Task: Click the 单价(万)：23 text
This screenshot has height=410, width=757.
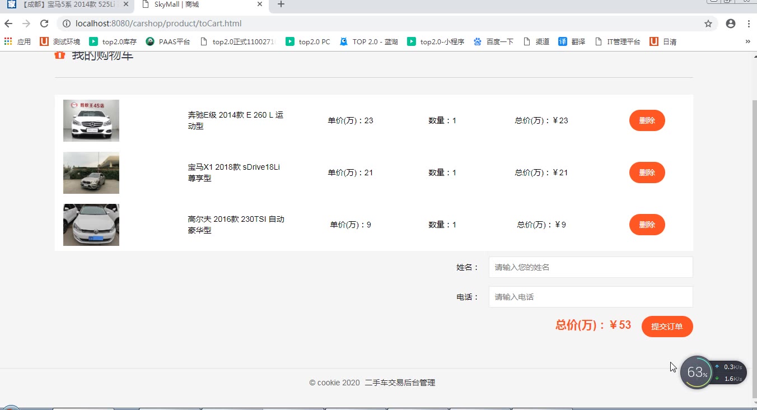Action: click(351, 120)
